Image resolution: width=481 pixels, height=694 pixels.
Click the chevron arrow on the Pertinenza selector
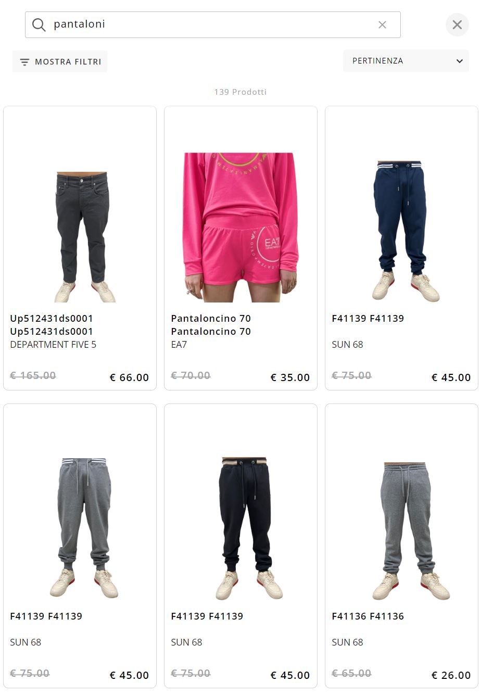pos(459,61)
